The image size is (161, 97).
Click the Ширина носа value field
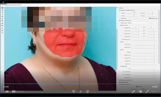[x=155, y=47]
